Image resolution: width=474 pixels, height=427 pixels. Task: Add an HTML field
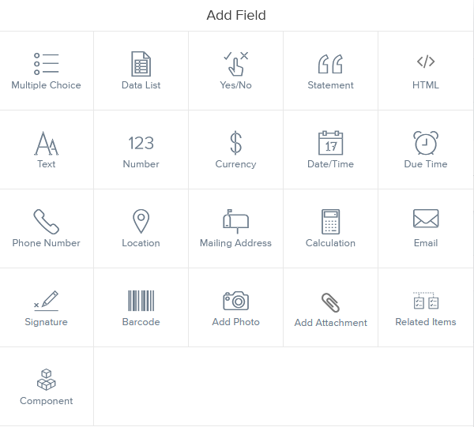point(425,71)
